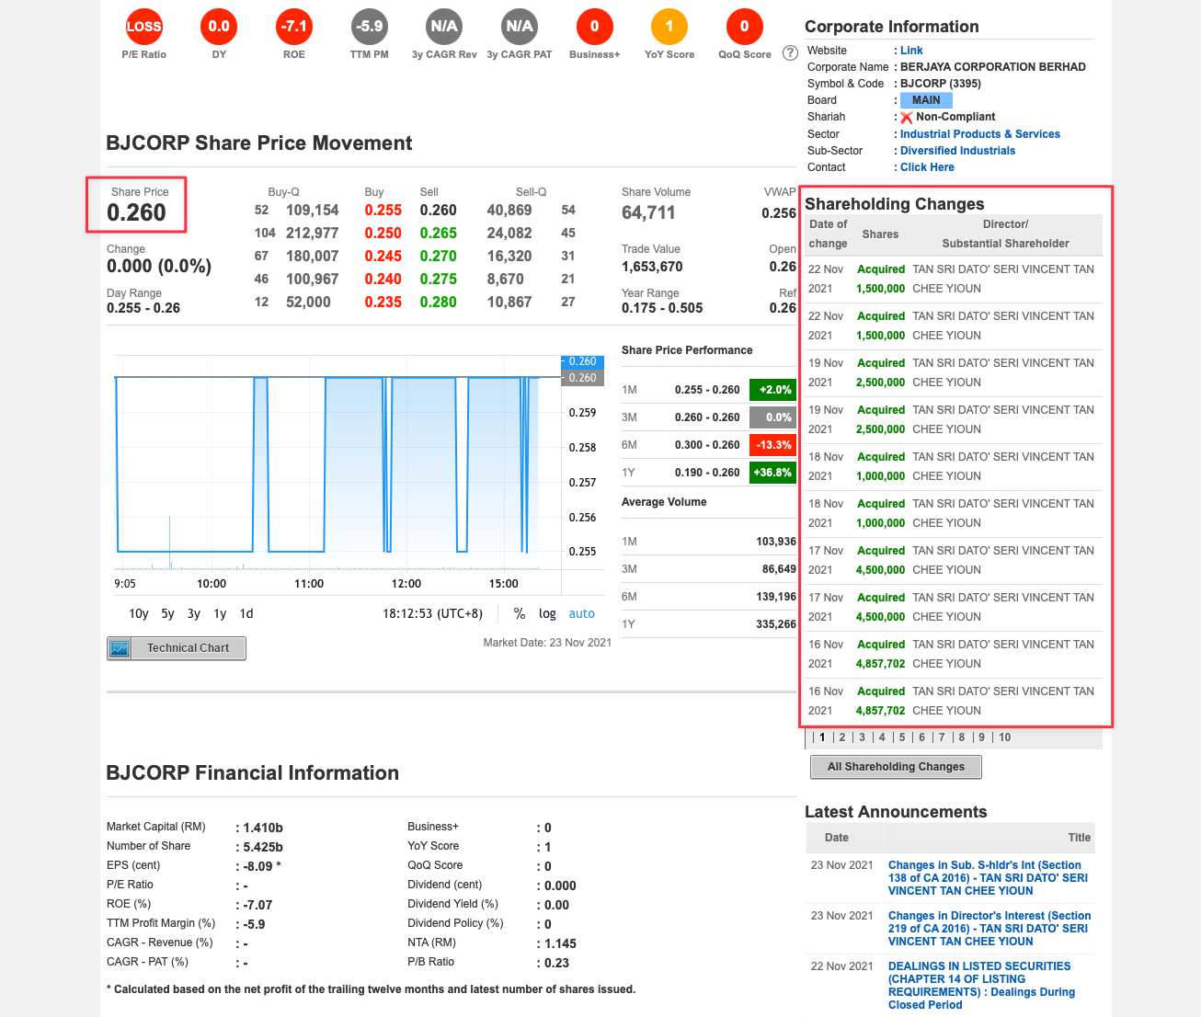Click chart icon on Technical Chart button
The image size is (1201, 1017).
[x=120, y=648]
